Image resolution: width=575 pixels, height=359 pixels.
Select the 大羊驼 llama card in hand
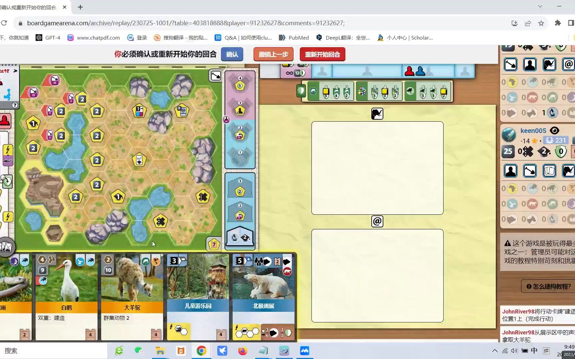(132, 297)
